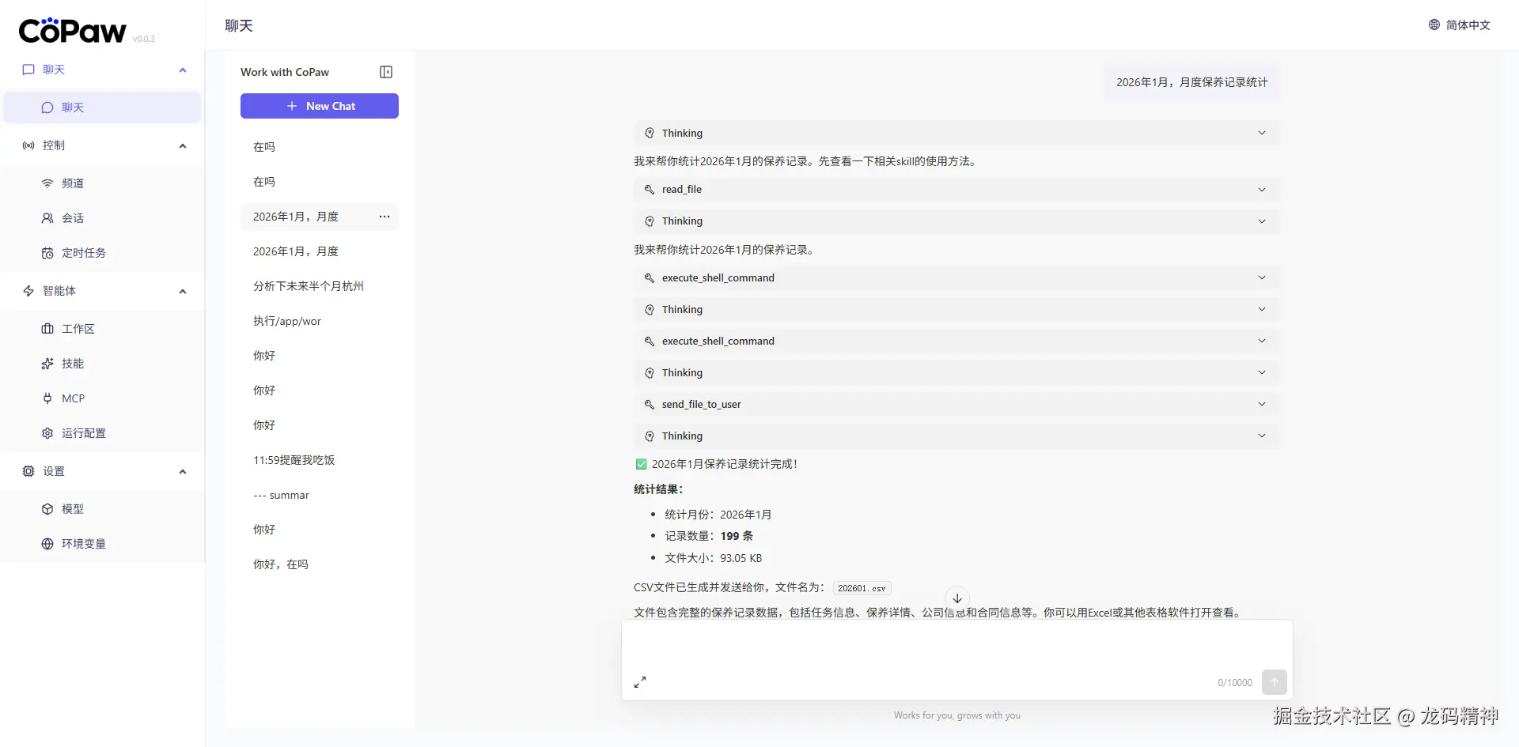Image resolution: width=1519 pixels, height=747 pixels.
Task: Click the user message 2026年1月，月度保养记录统计
Action: click(1191, 82)
